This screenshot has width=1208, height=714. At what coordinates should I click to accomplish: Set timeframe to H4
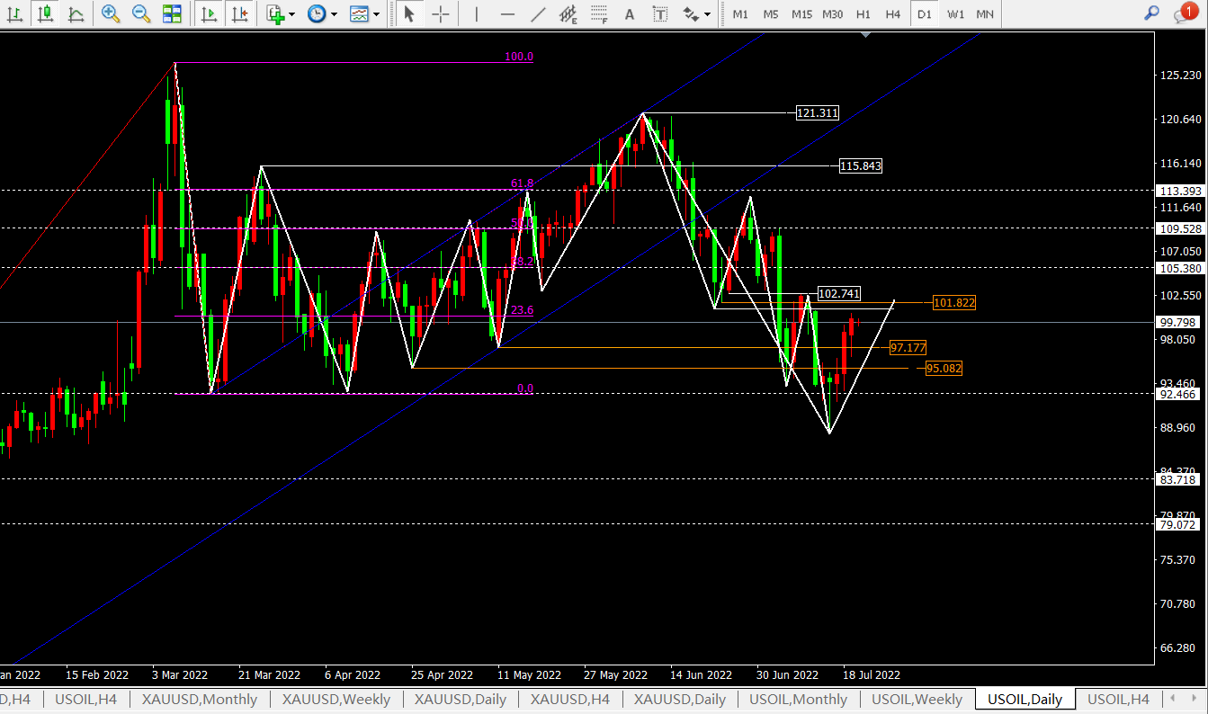tap(892, 13)
